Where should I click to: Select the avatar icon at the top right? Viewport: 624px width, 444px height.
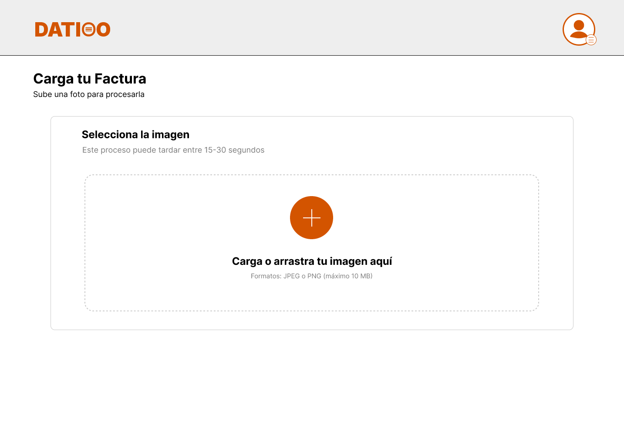[579, 29]
